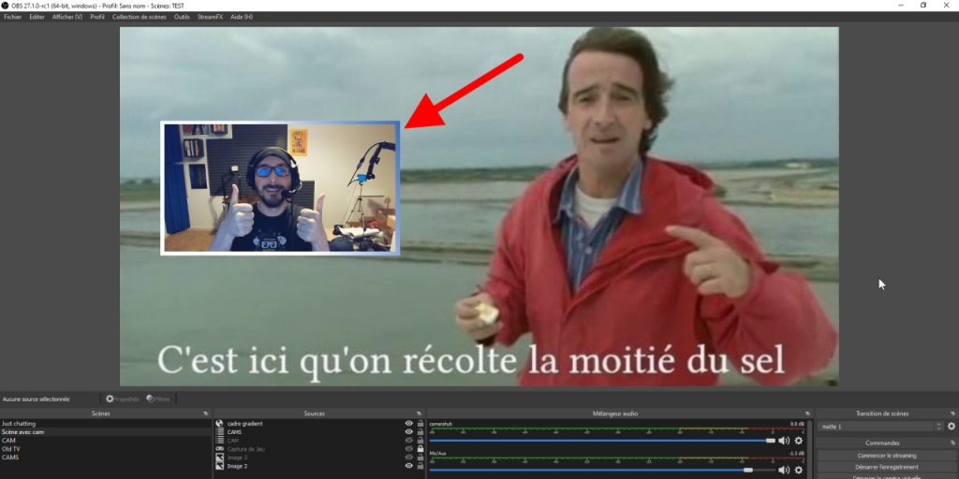Viewport: 959px width, 479px height.
Task: Click the group icon of dimmed CAM source
Action: 219,440
